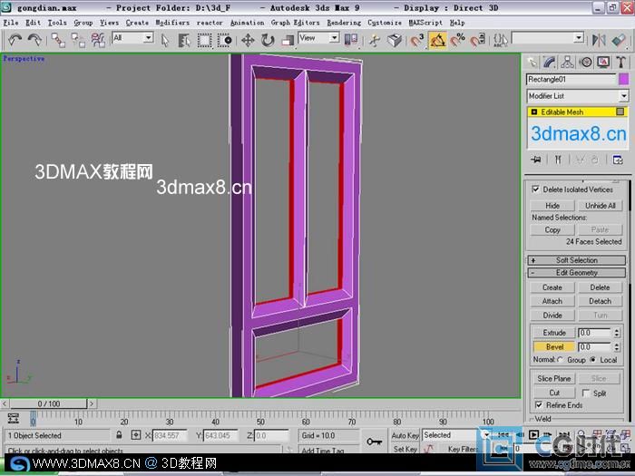Select the Rectangular Selection Region tool
This screenshot has height=476, width=635.
point(204,40)
